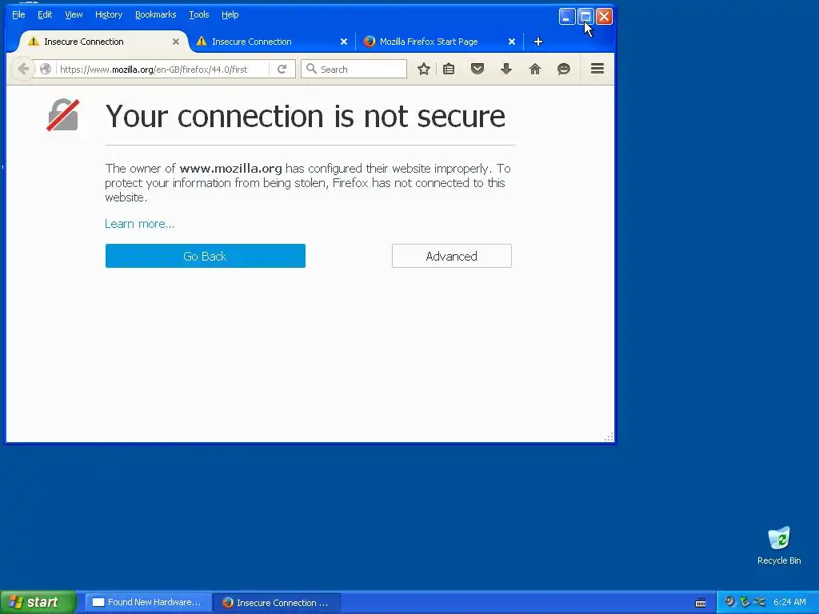Viewport: 819px width, 614px height.
Task: Open the Downloads arrow icon
Action: pos(506,69)
